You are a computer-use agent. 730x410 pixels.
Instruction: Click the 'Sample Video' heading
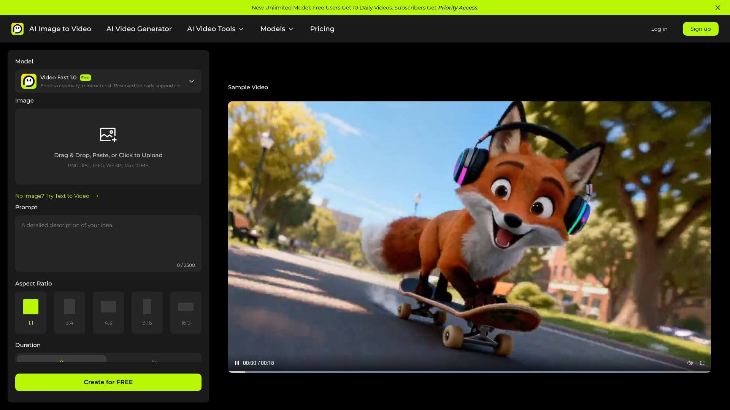pos(248,87)
